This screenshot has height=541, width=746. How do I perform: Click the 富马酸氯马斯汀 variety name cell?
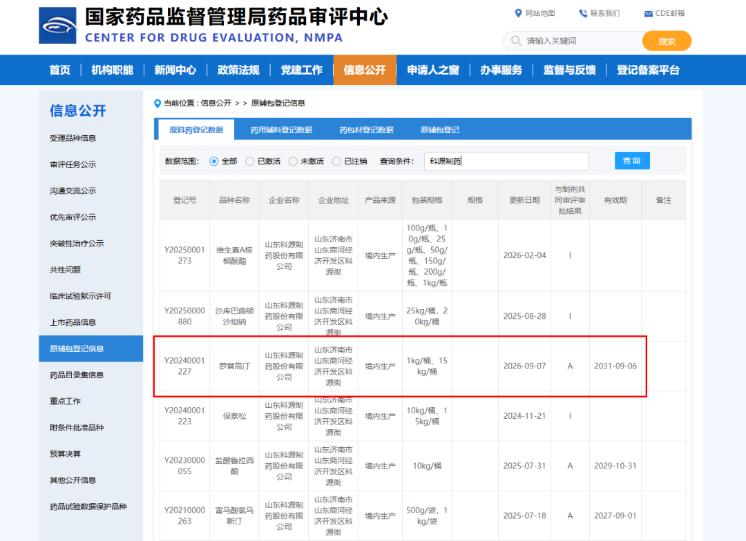coord(235,515)
